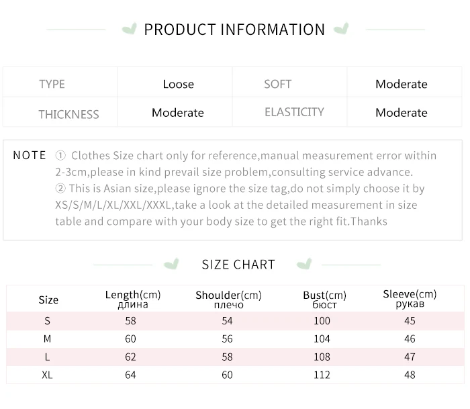470x409 pixels.
Task: Click the circled number one in NOTE
Action: pyautogui.click(x=60, y=155)
